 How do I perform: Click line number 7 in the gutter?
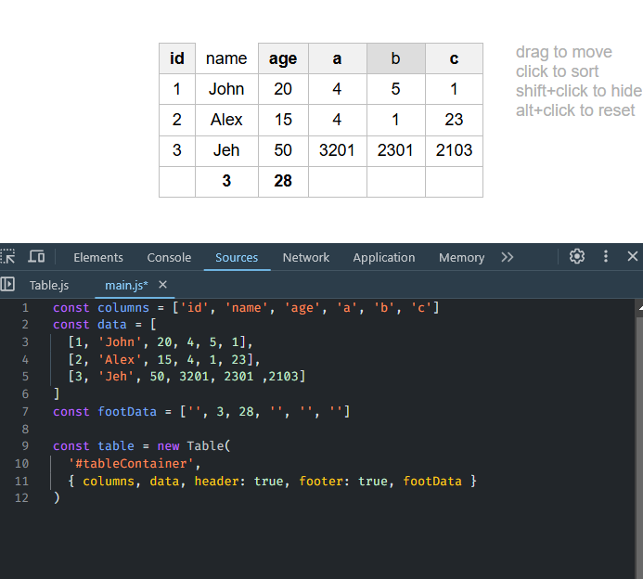pyautogui.click(x=25, y=411)
